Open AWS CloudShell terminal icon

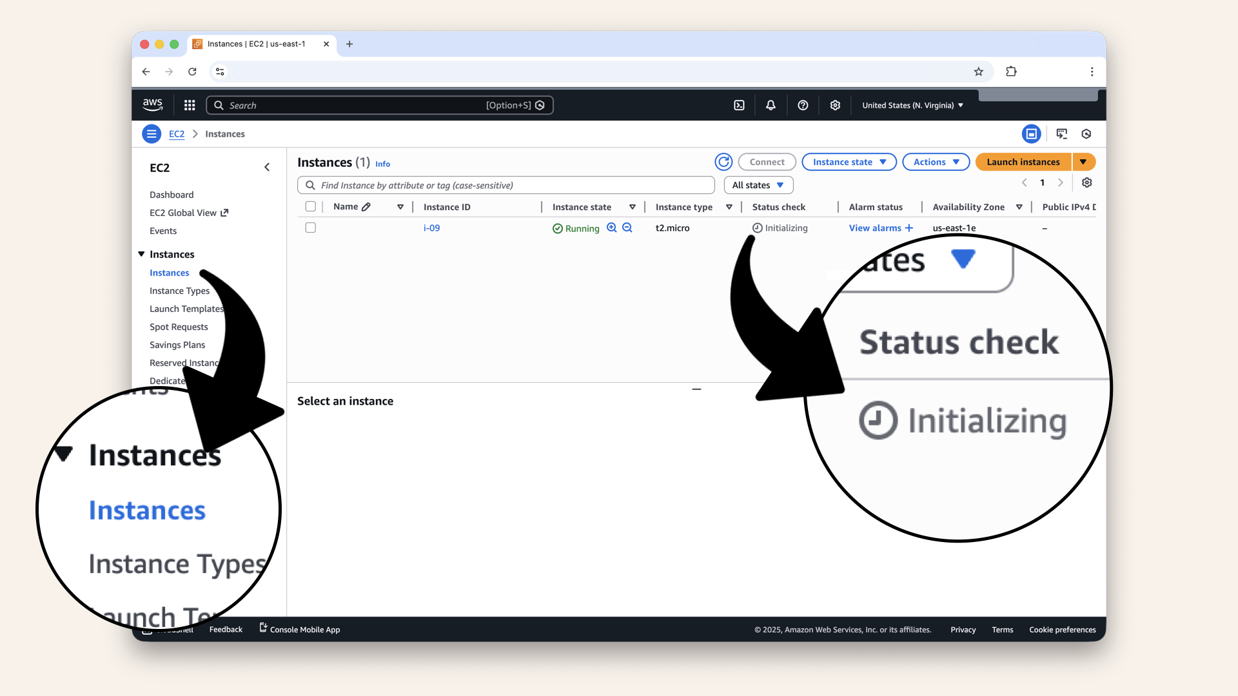tap(739, 106)
